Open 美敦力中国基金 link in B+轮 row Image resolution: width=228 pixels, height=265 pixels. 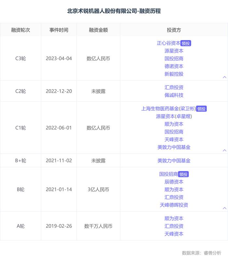coord(174,161)
